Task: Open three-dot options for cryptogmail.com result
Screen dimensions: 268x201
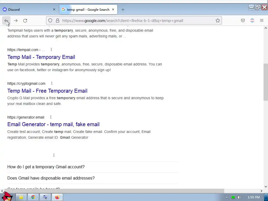Action: pos(52,83)
